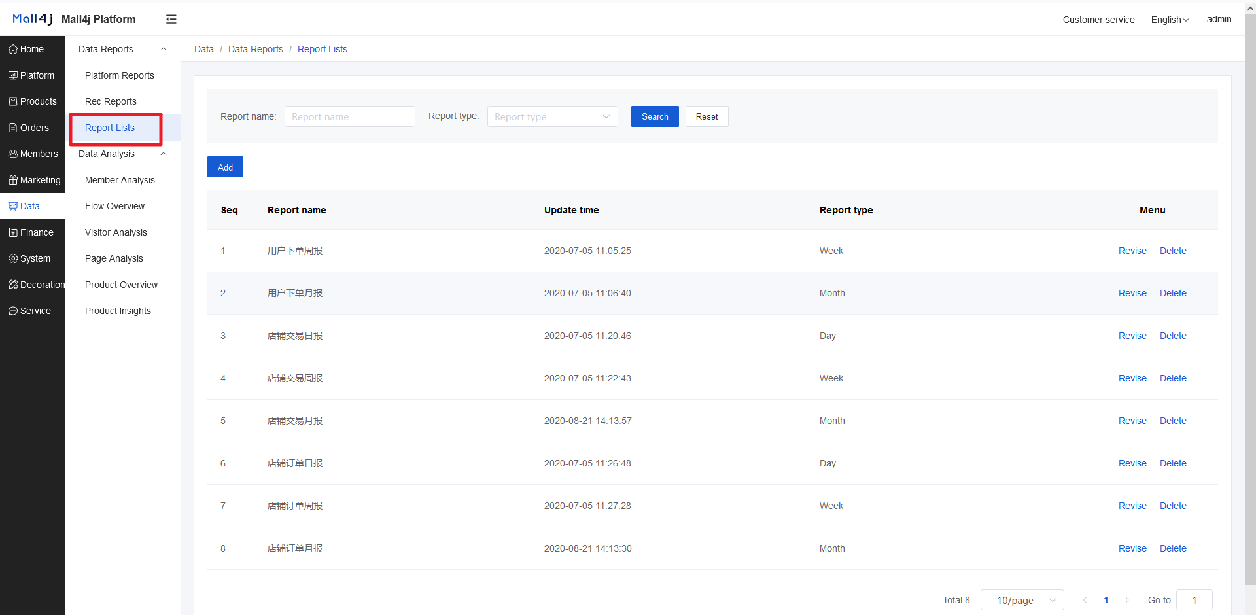Delete the 店铺订单日报 report
Image resolution: width=1256 pixels, height=615 pixels.
click(1173, 463)
